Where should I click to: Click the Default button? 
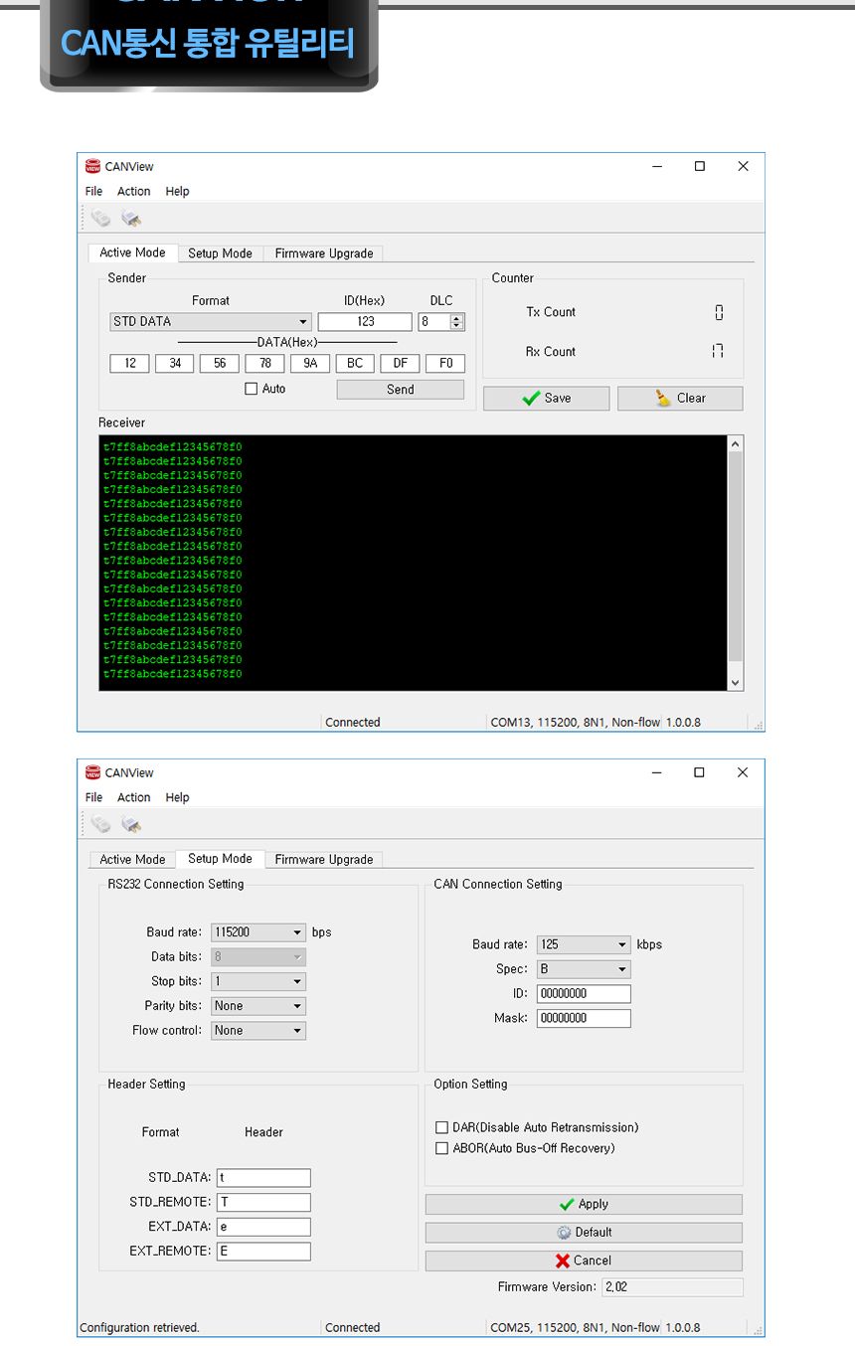coord(584,1233)
